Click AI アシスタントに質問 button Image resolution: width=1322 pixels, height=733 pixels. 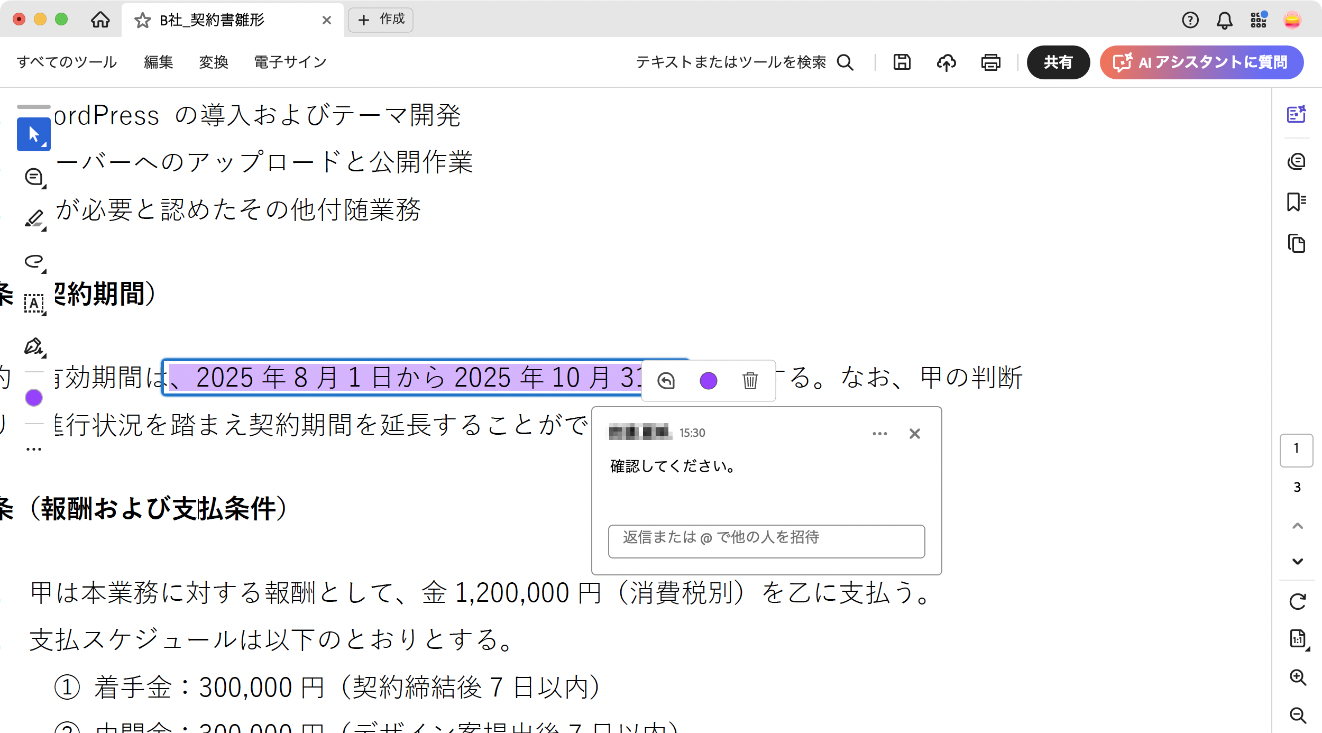pyautogui.click(x=1201, y=62)
